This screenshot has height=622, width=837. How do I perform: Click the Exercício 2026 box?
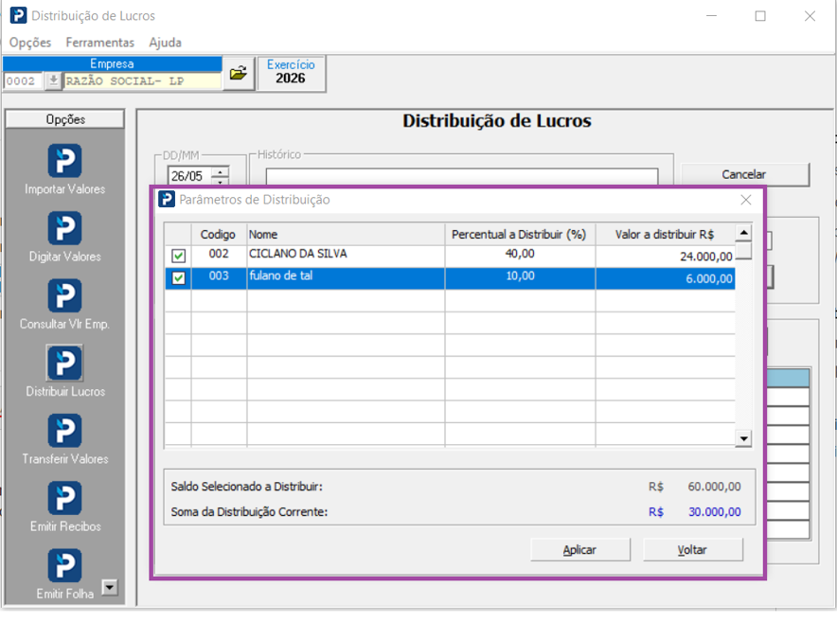click(x=291, y=73)
